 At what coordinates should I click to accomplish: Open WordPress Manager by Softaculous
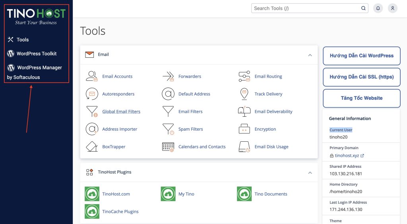(34, 72)
